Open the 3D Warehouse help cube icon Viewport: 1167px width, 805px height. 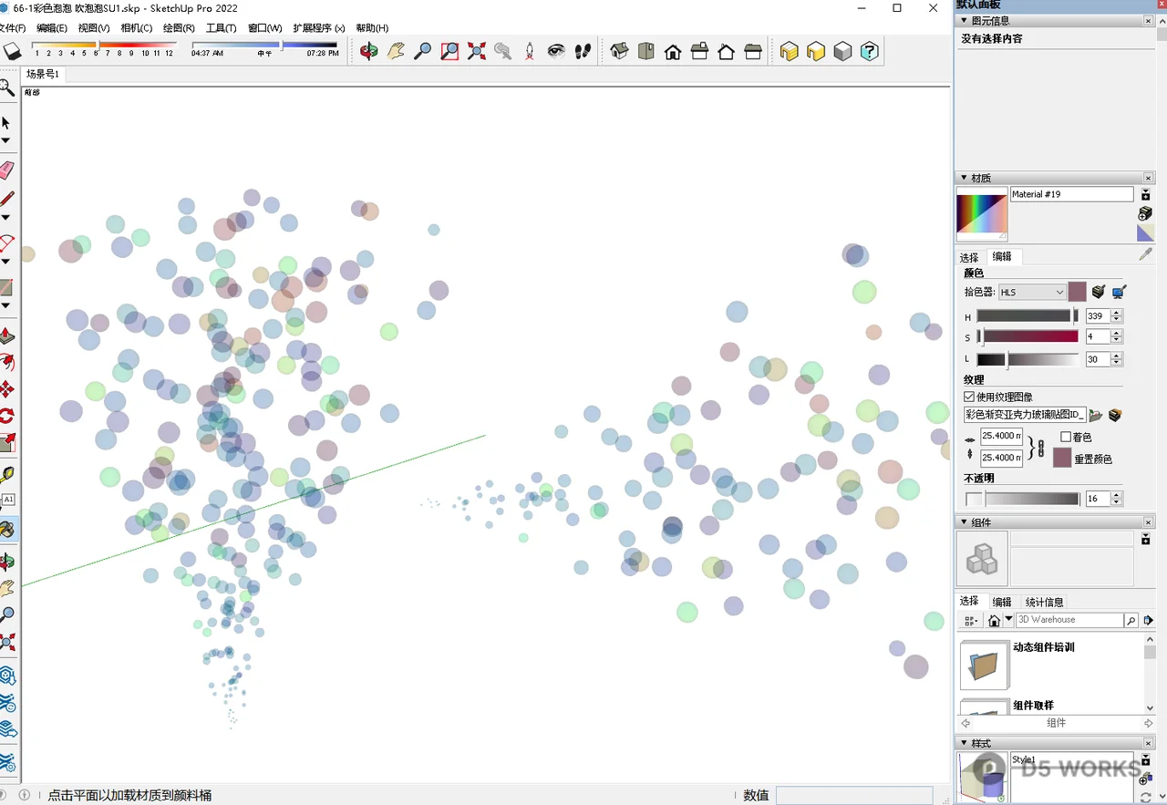[870, 51]
